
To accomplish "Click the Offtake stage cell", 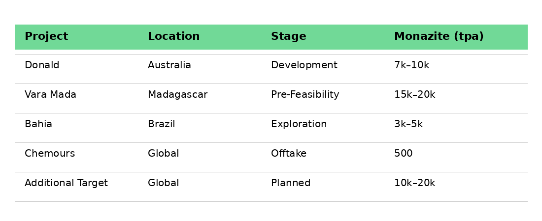I will click(x=288, y=154).
